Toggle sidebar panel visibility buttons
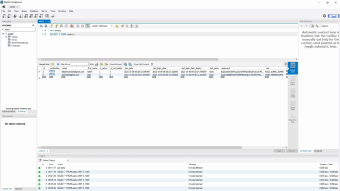 (334, 16)
